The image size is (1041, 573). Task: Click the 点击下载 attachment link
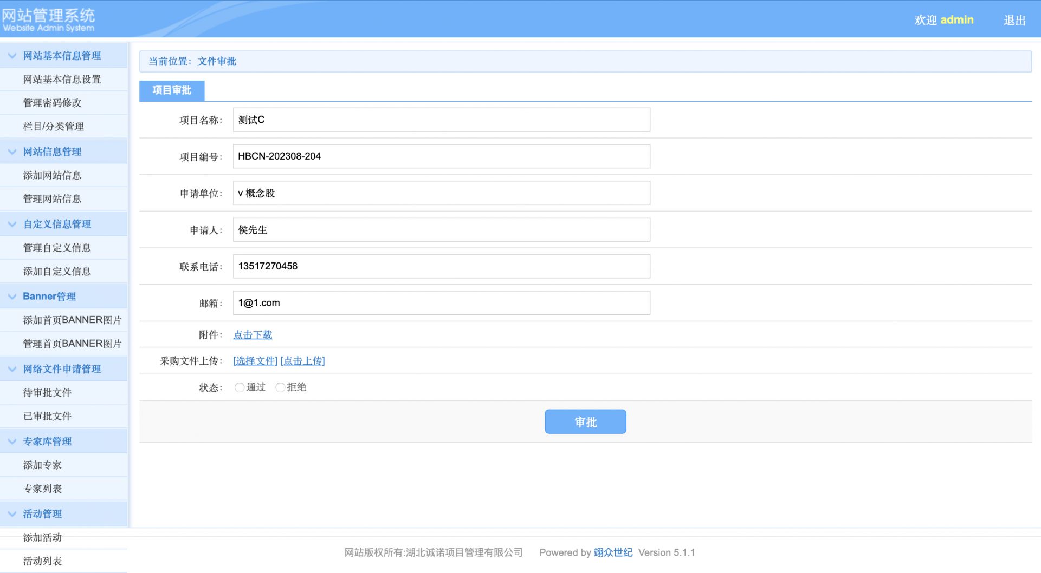tap(253, 335)
